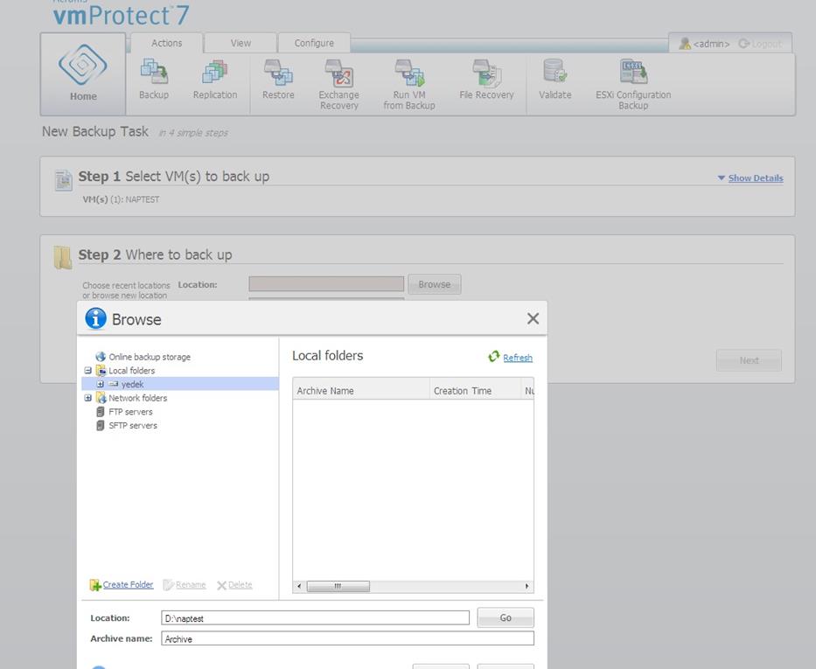Screen dimensions: 816x669
Task: Select Online backup storage in tree
Action: point(150,357)
